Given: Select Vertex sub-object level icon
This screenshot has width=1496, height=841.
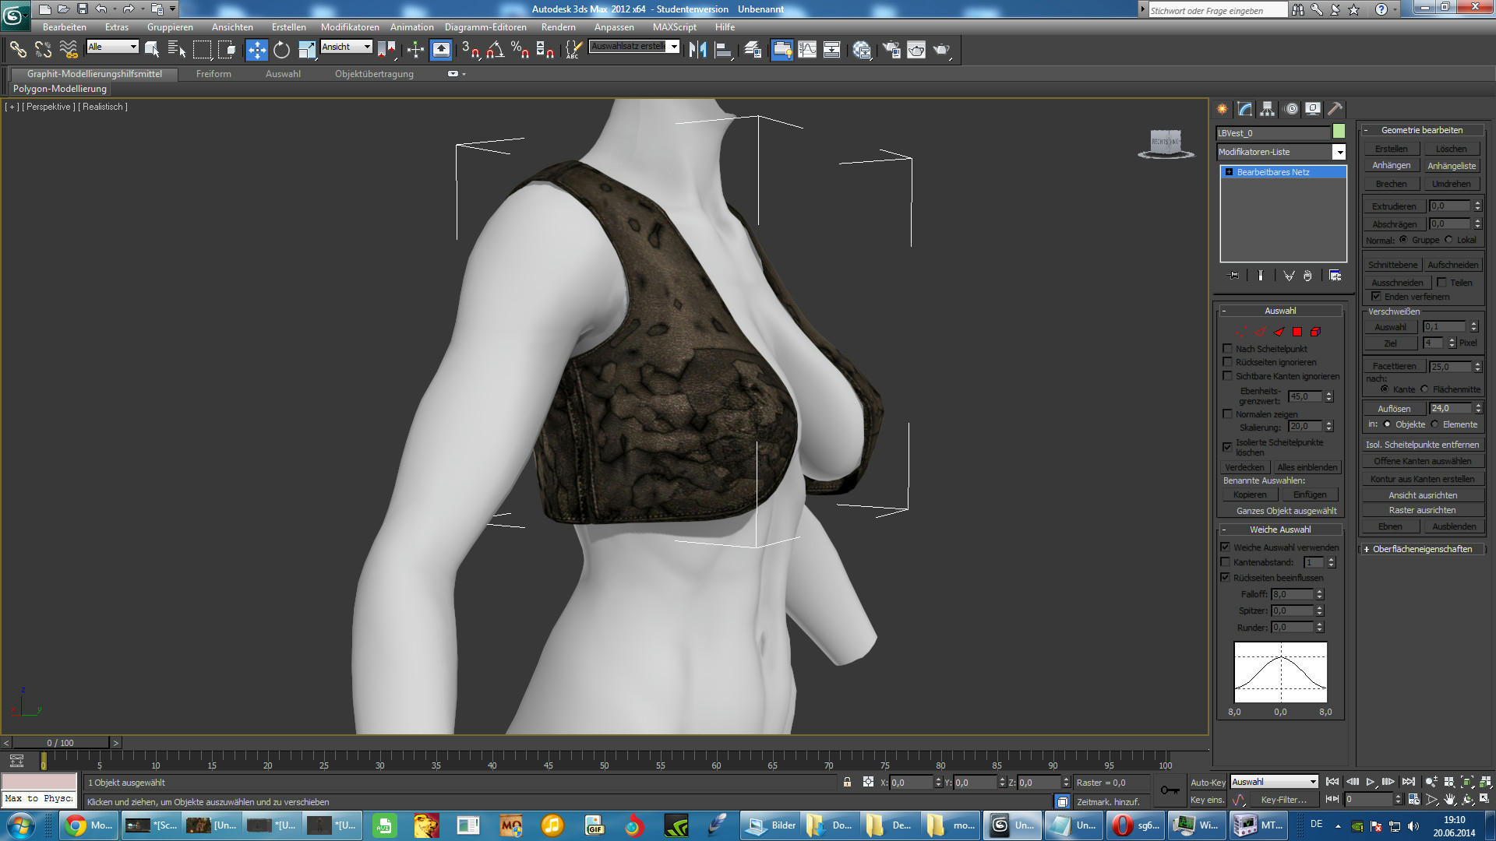Looking at the screenshot, I should click(x=1242, y=332).
